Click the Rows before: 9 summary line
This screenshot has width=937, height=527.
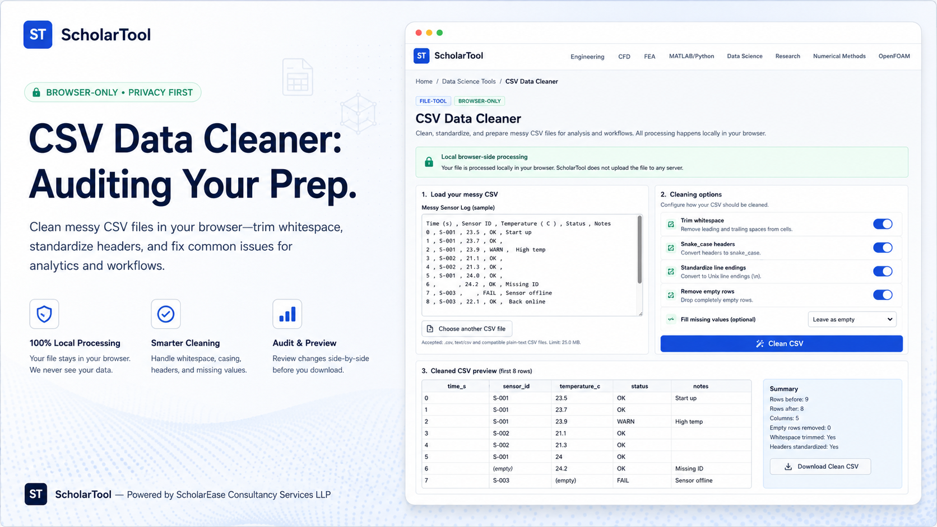click(x=789, y=399)
